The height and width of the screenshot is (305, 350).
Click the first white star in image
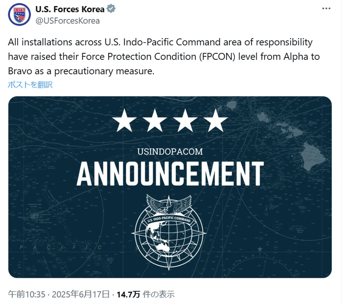[123, 120]
